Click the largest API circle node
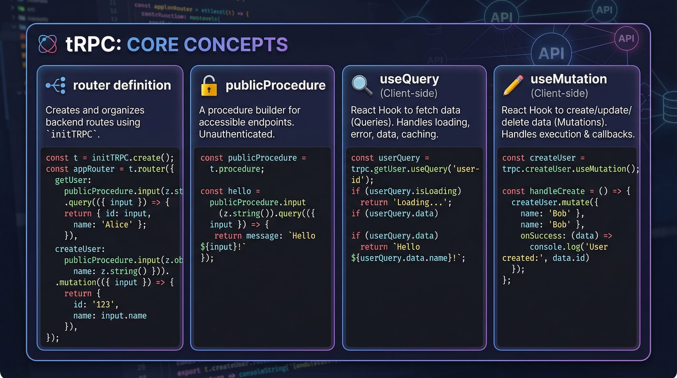The width and height of the screenshot is (677, 378). pyautogui.click(x=551, y=54)
